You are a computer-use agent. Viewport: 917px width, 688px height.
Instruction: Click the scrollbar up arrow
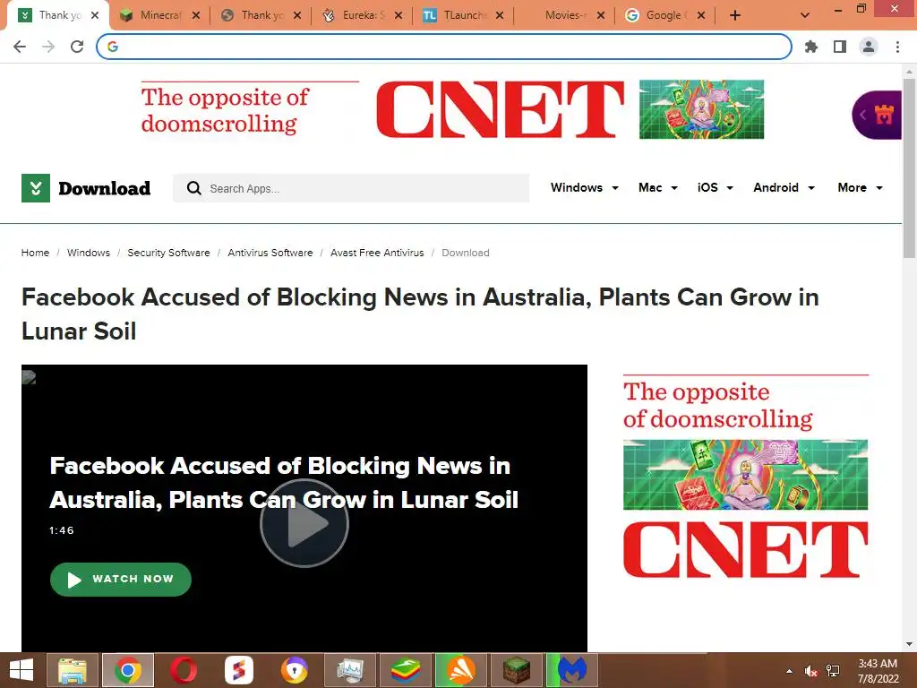pyautogui.click(x=909, y=71)
